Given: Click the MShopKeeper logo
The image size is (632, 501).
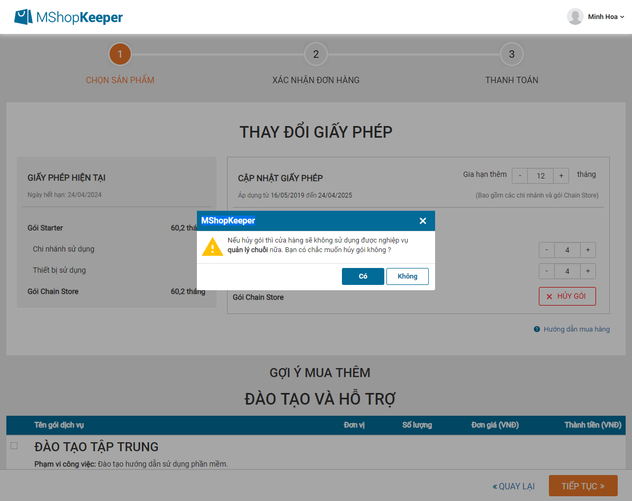Looking at the screenshot, I should 68,17.
